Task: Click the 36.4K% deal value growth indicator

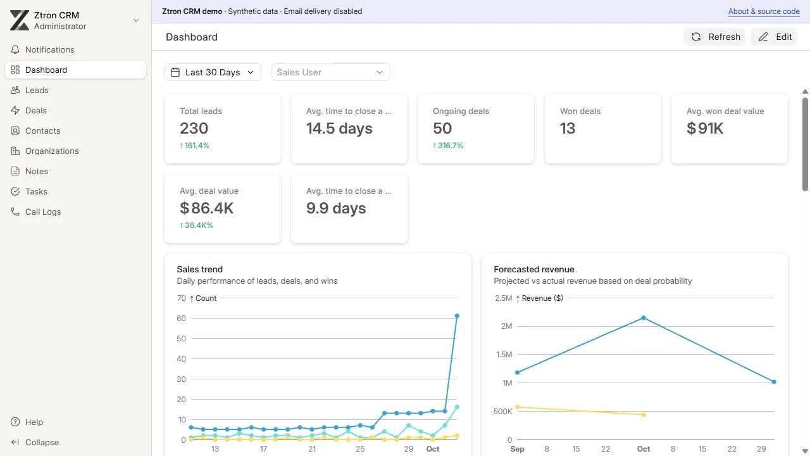Action: [x=196, y=225]
